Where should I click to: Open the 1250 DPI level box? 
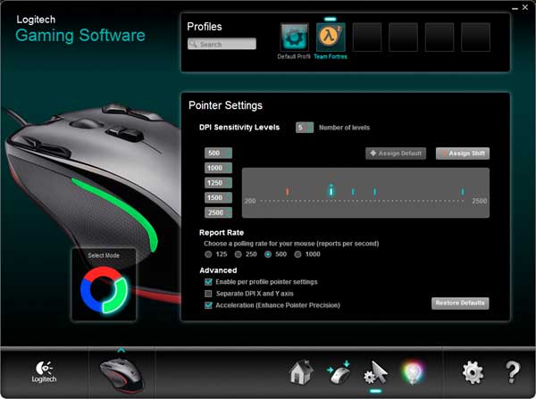[218, 183]
